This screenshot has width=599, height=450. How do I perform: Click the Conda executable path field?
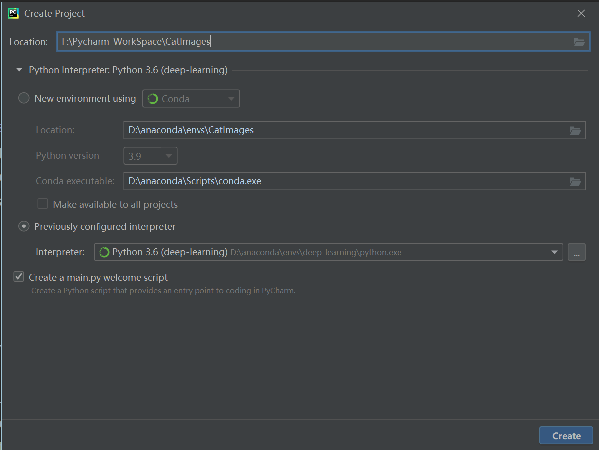coord(354,181)
